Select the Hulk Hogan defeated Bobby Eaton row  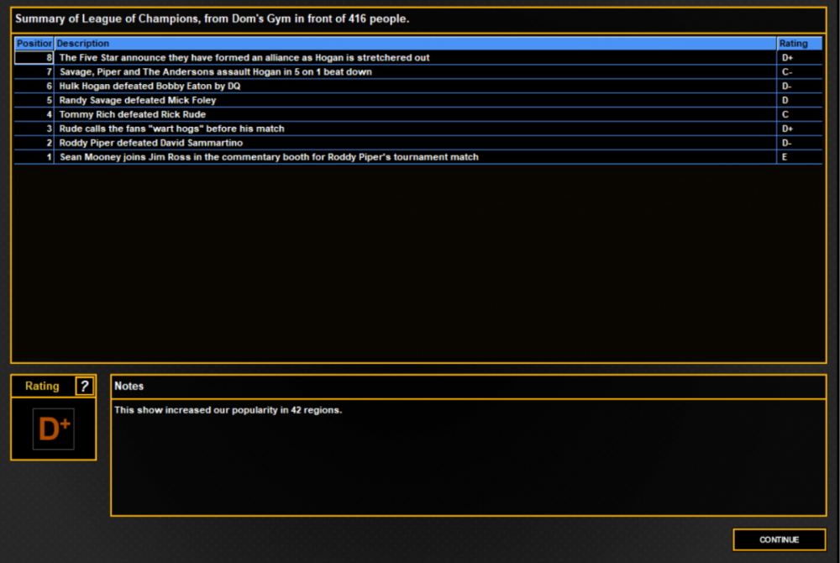coord(417,87)
